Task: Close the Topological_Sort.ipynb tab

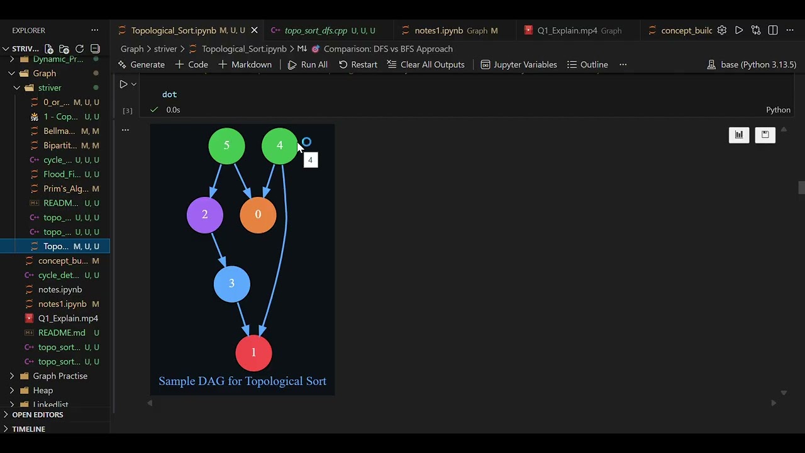Action: tap(254, 30)
